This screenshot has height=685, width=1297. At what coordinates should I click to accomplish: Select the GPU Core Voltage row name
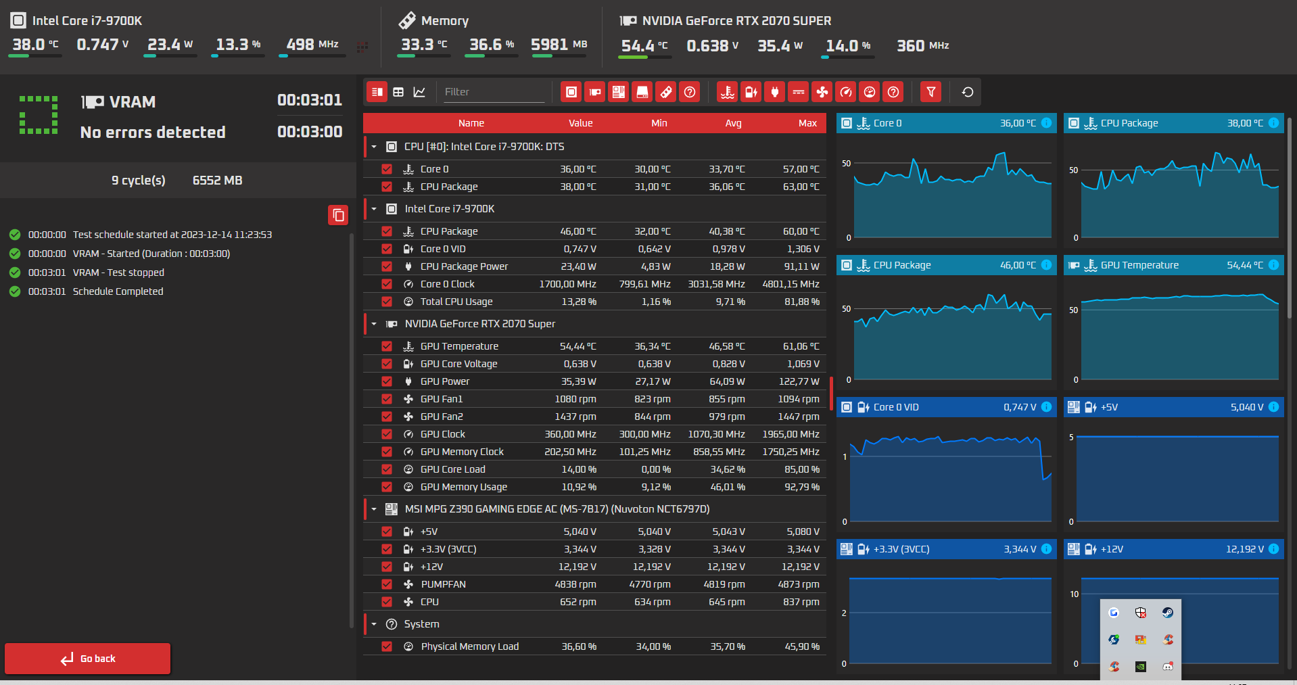458,364
